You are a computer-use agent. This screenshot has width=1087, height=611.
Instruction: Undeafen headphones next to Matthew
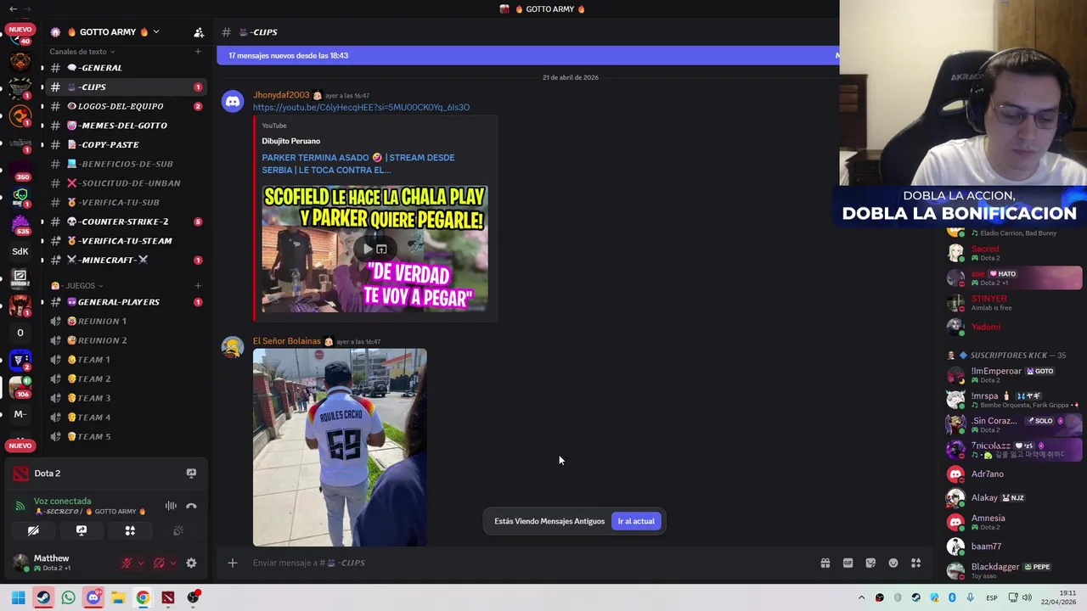tap(159, 563)
